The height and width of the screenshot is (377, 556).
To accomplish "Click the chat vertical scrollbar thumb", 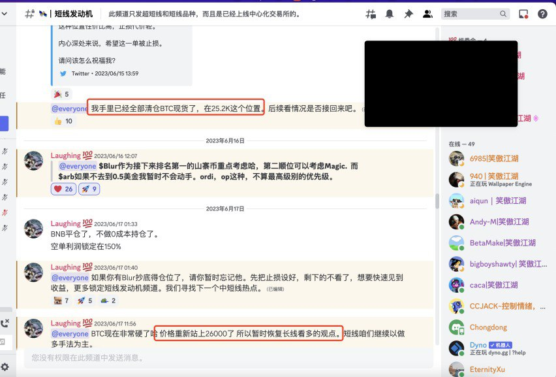I will pyautogui.click(x=437, y=201).
